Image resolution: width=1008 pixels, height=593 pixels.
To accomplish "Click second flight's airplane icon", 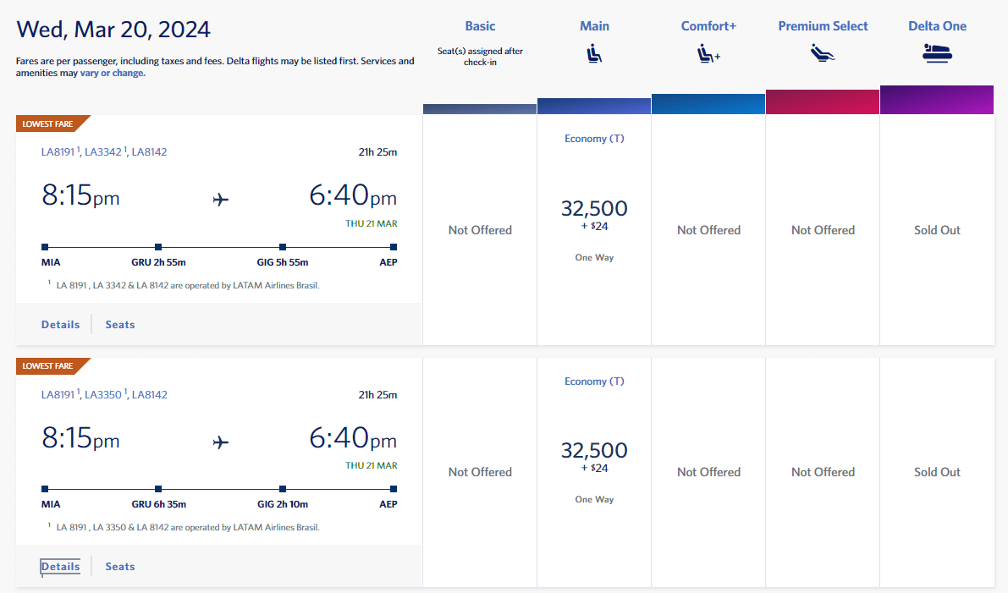I will pos(221,442).
